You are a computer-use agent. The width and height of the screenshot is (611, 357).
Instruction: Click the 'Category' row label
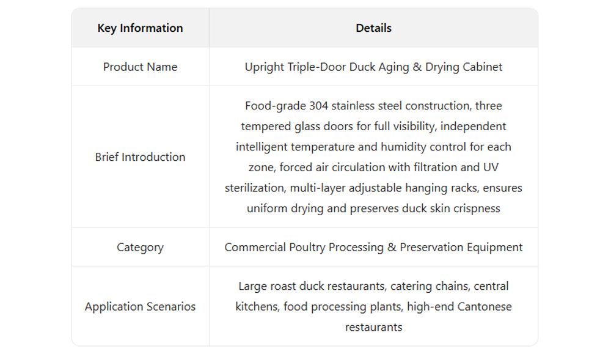click(140, 247)
